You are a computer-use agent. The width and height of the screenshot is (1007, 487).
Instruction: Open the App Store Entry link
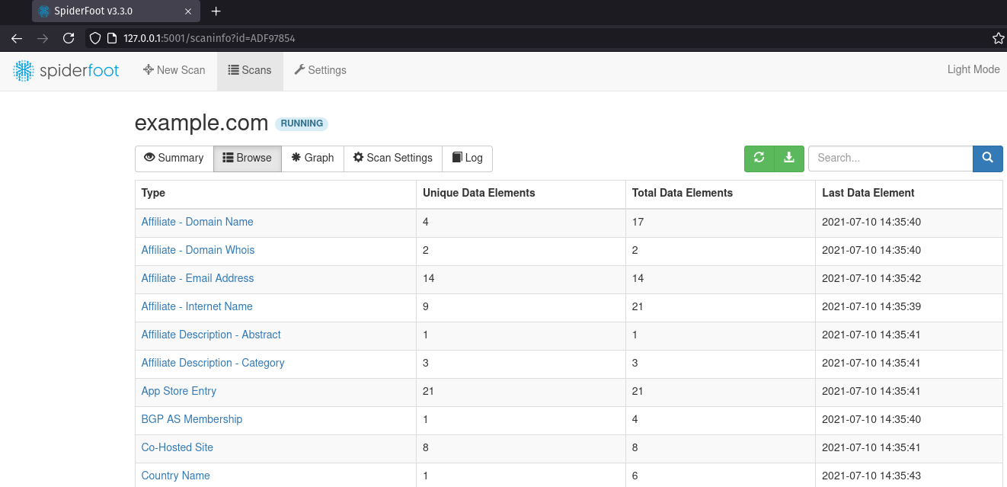coord(178,391)
